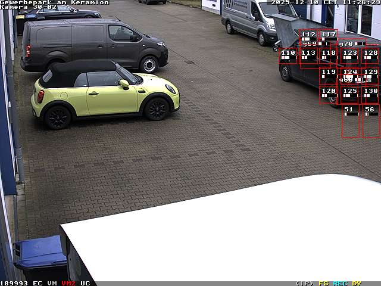
Task: Click the g70 group label
Action: click(346, 44)
